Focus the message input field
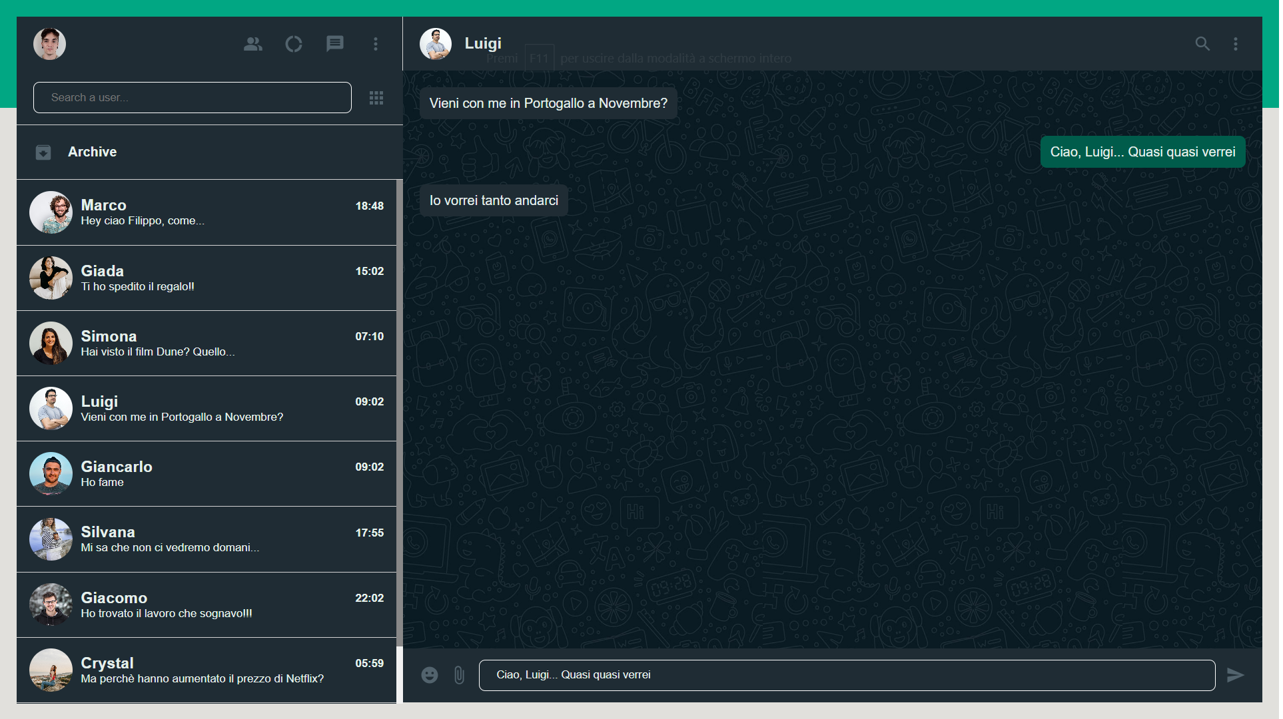Viewport: 1283px width, 719px height. pyautogui.click(x=846, y=674)
